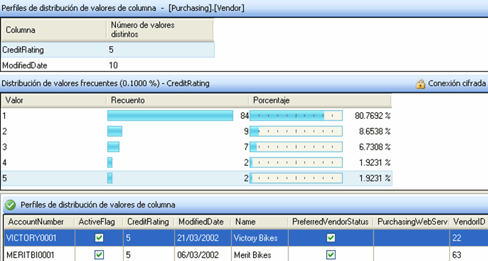Select the CreditRating column row
The height and width of the screenshot is (261, 488).
(108, 50)
